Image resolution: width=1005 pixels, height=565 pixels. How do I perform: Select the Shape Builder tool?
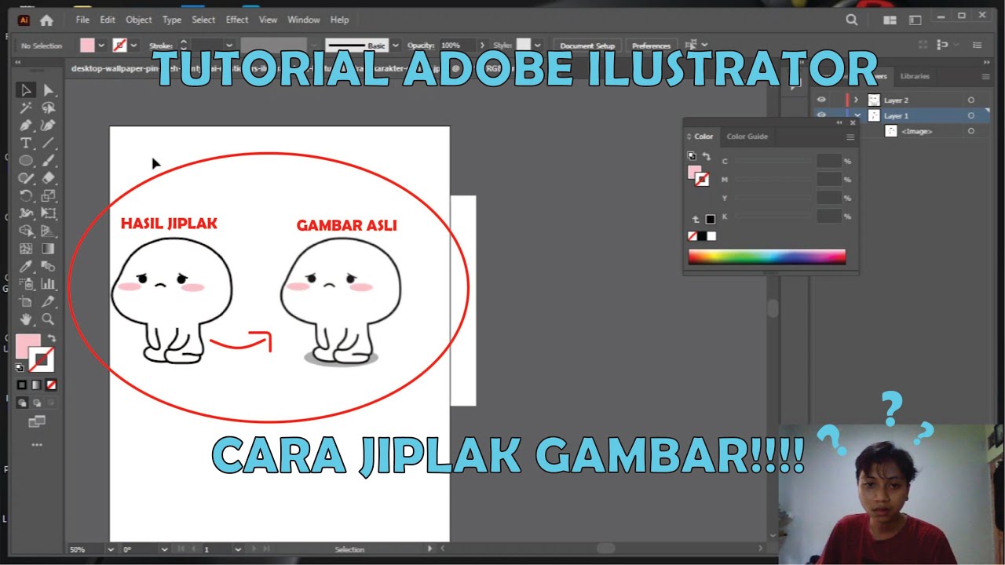tap(26, 231)
